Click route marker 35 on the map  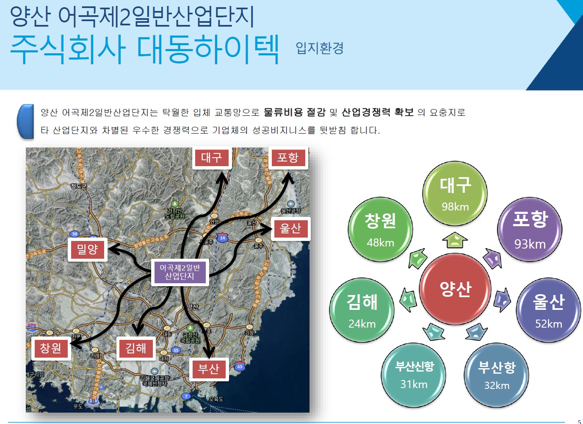[176, 350]
